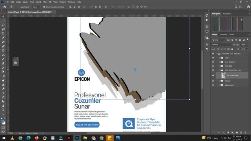Open the Properties info panel icon

coord(207,31)
